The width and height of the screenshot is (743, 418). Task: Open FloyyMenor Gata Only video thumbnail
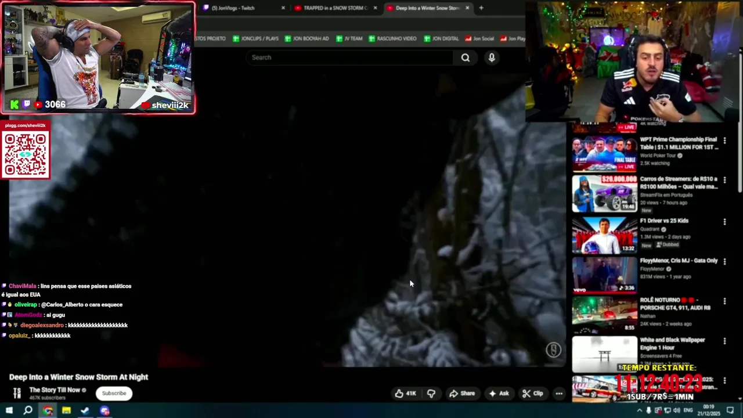tap(604, 275)
